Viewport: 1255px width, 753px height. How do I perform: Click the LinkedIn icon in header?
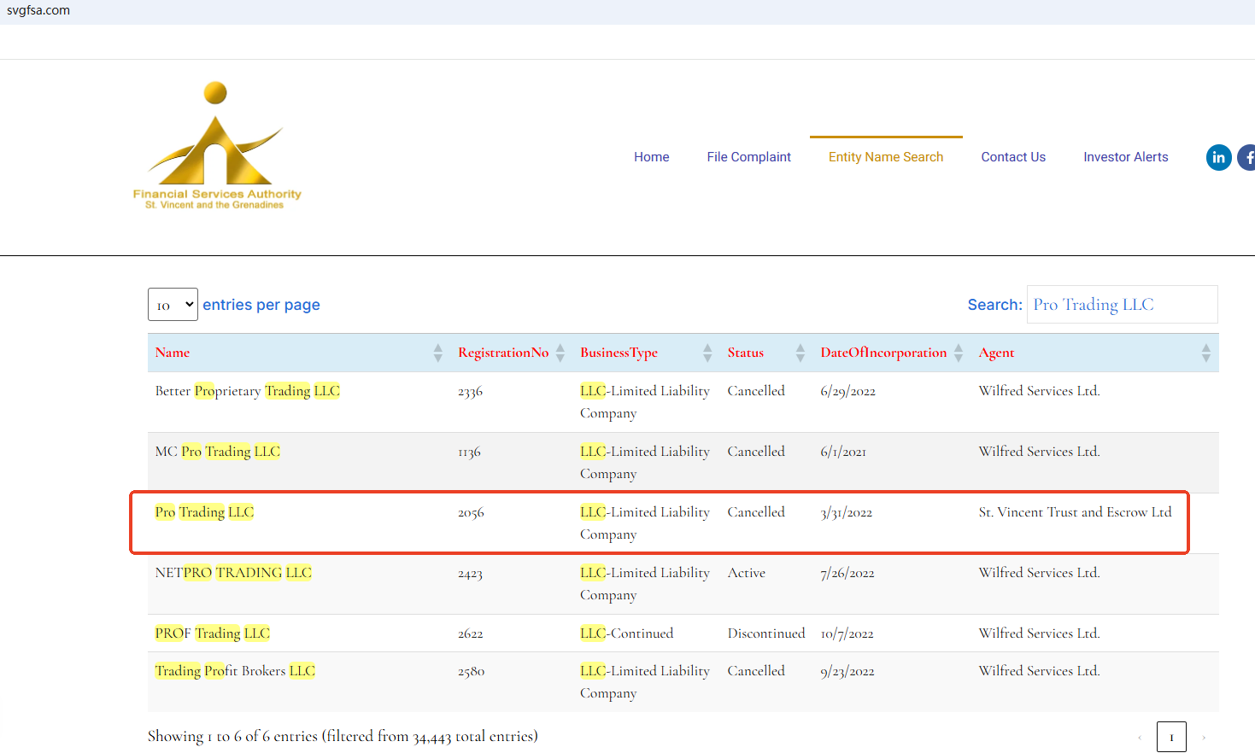coord(1218,157)
